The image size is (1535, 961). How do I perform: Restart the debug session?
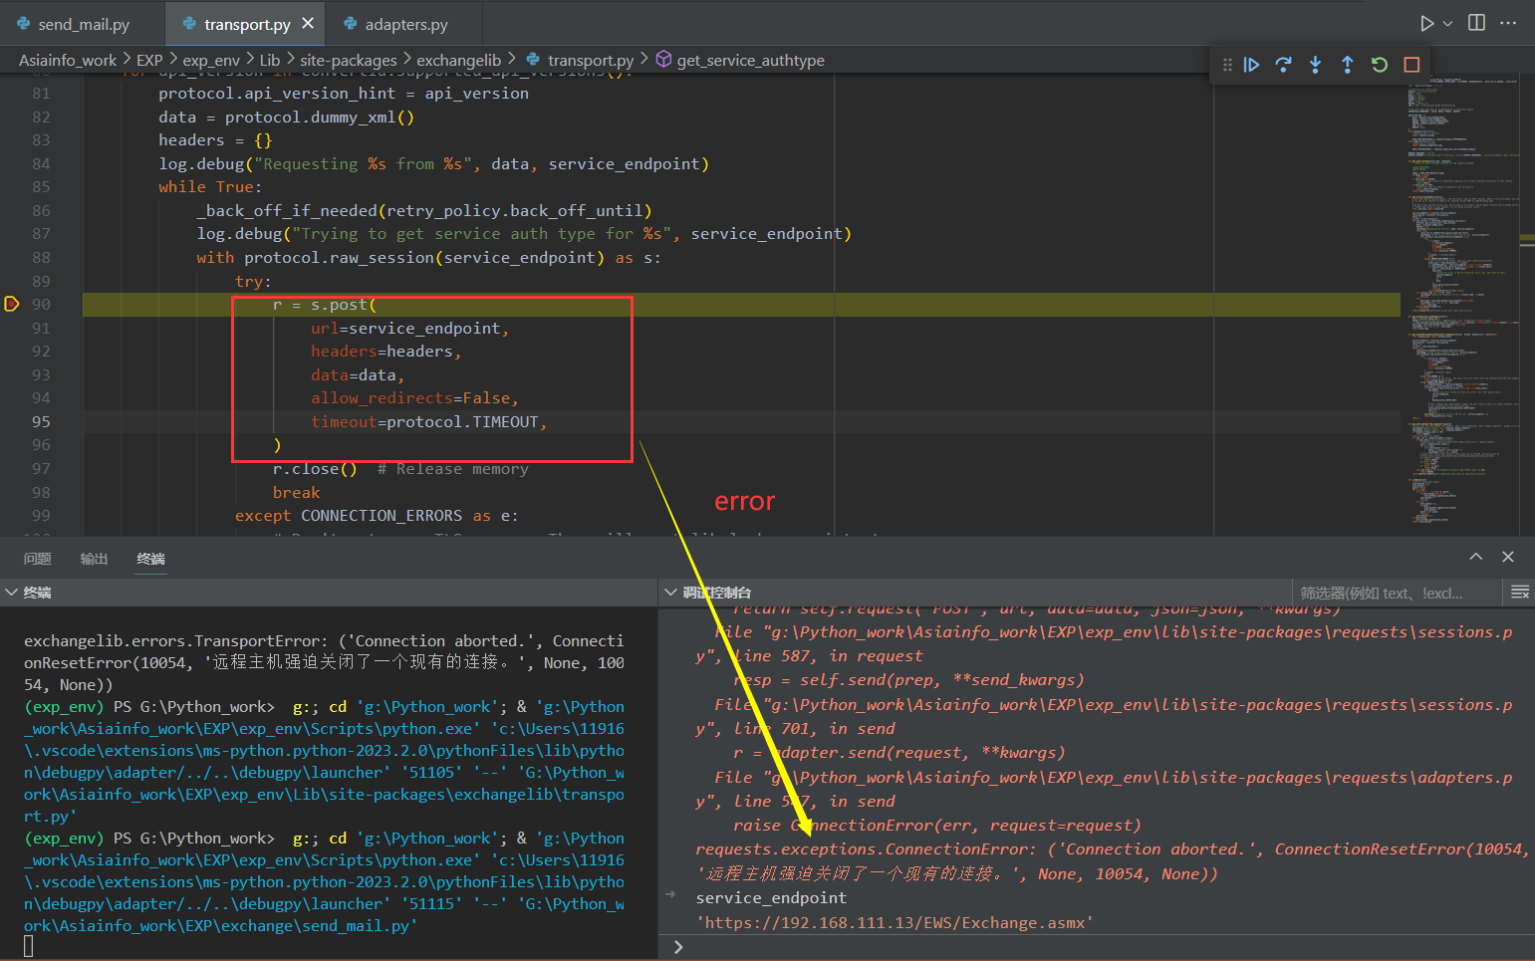pos(1379,65)
